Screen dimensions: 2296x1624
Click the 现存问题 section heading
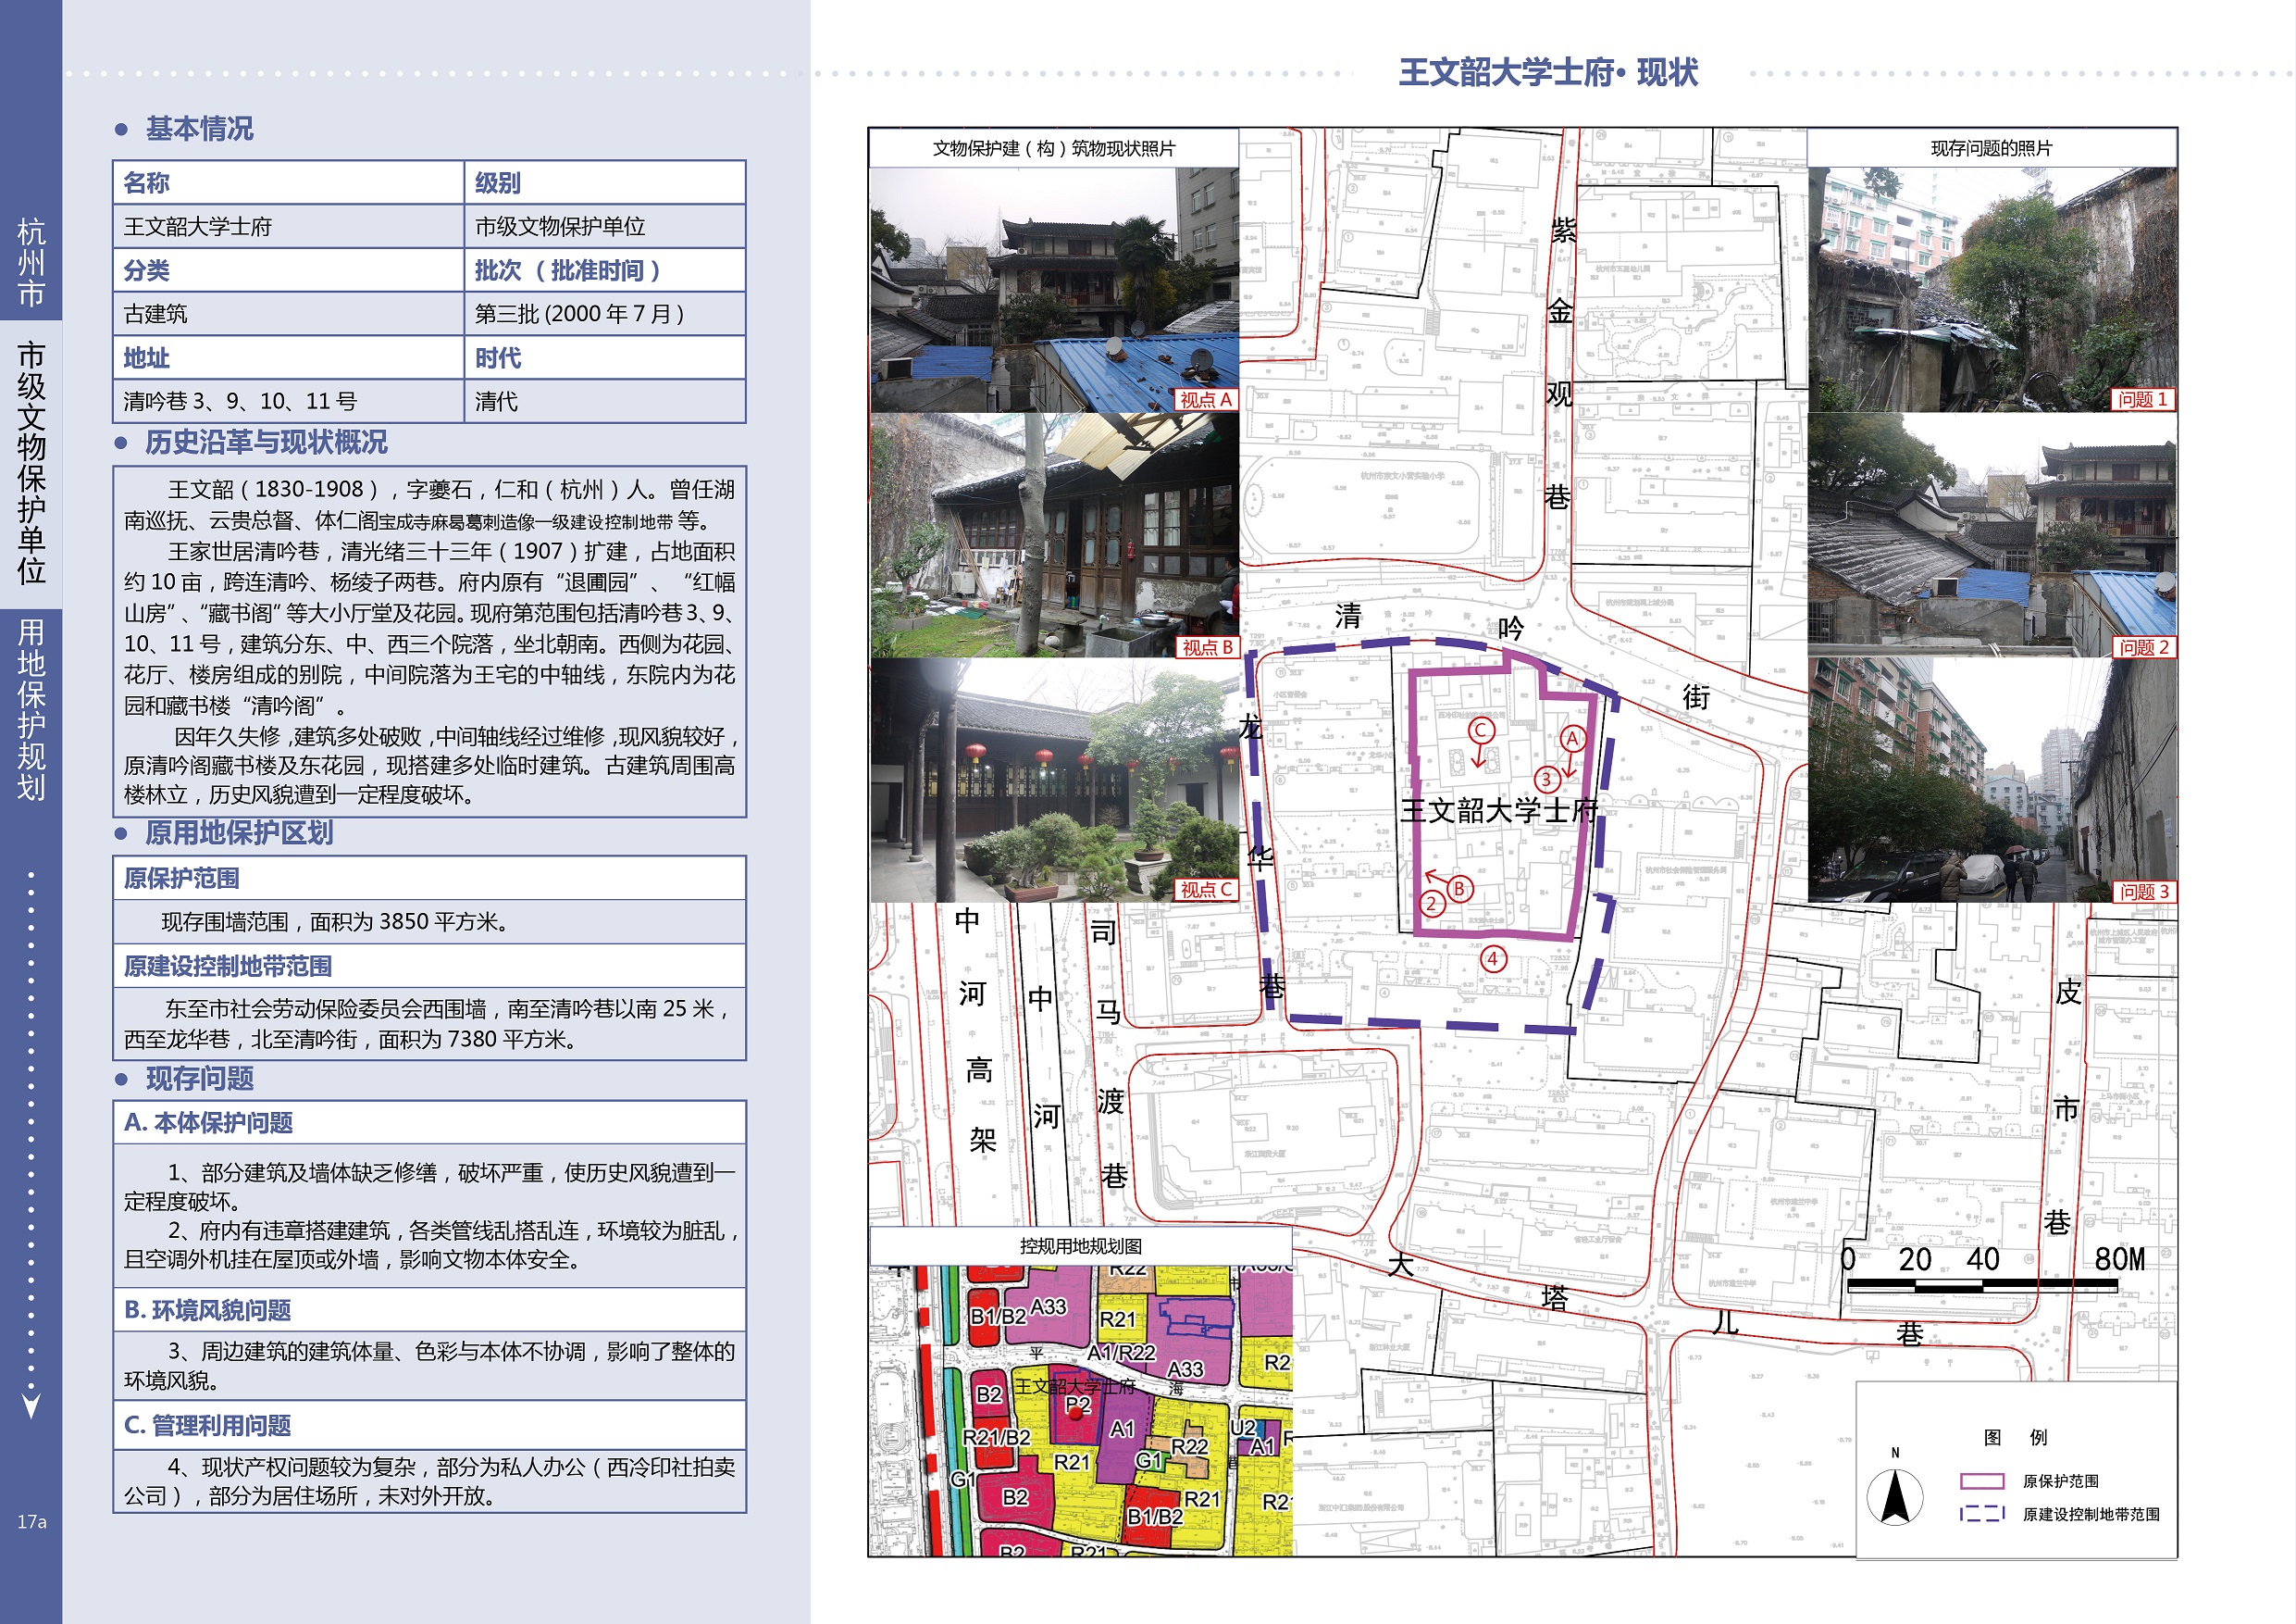pos(199,1079)
